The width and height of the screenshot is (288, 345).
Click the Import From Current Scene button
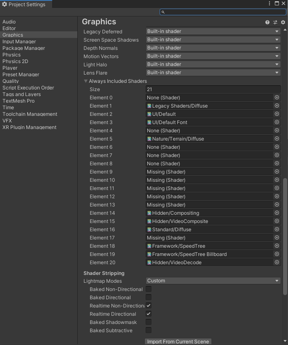pos(178,341)
